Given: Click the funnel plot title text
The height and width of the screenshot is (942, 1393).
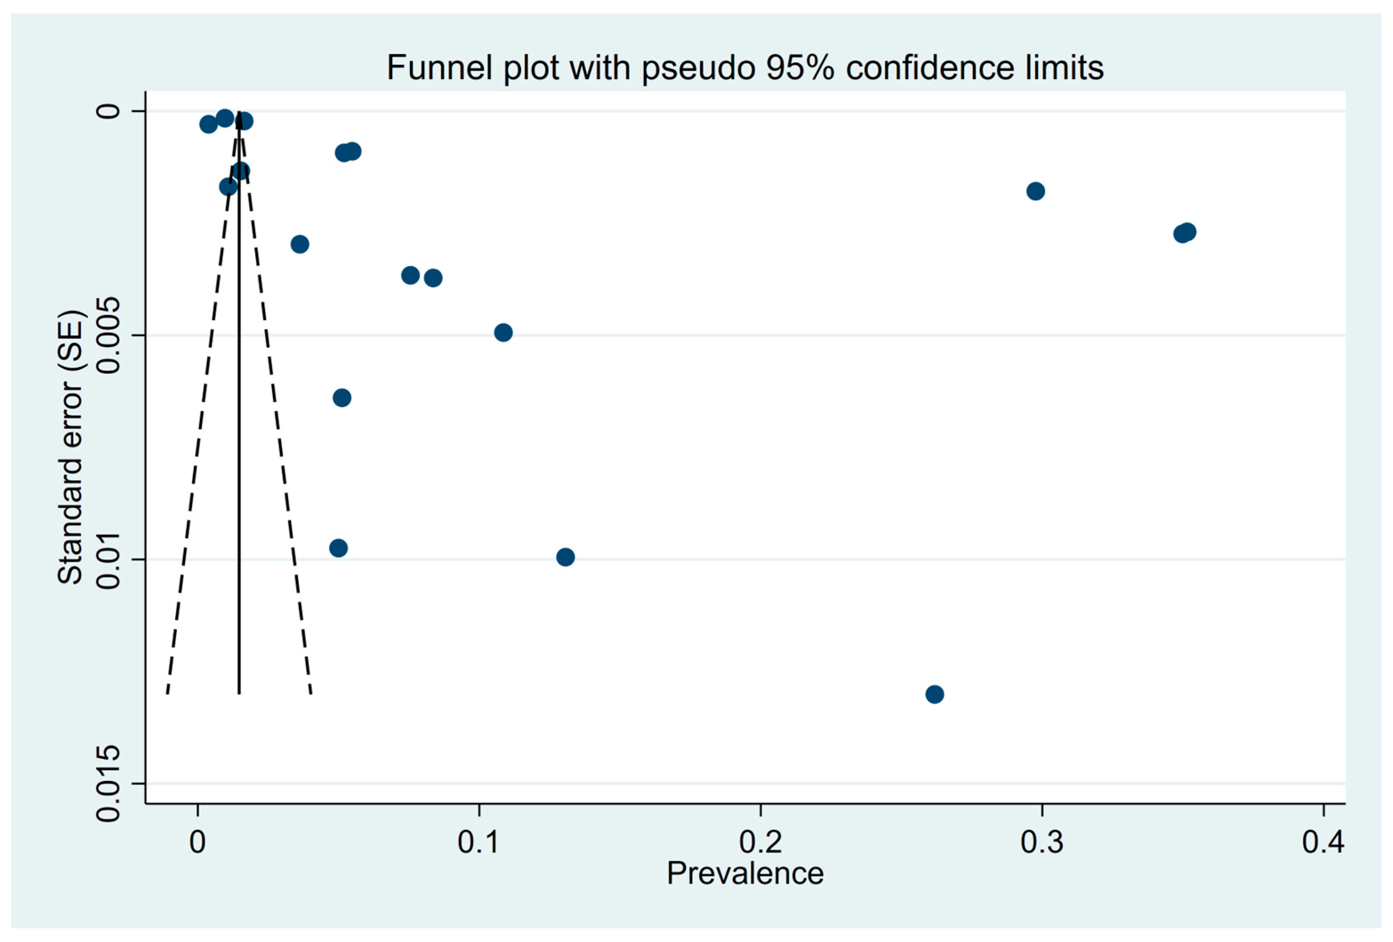Looking at the screenshot, I should 744,67.
